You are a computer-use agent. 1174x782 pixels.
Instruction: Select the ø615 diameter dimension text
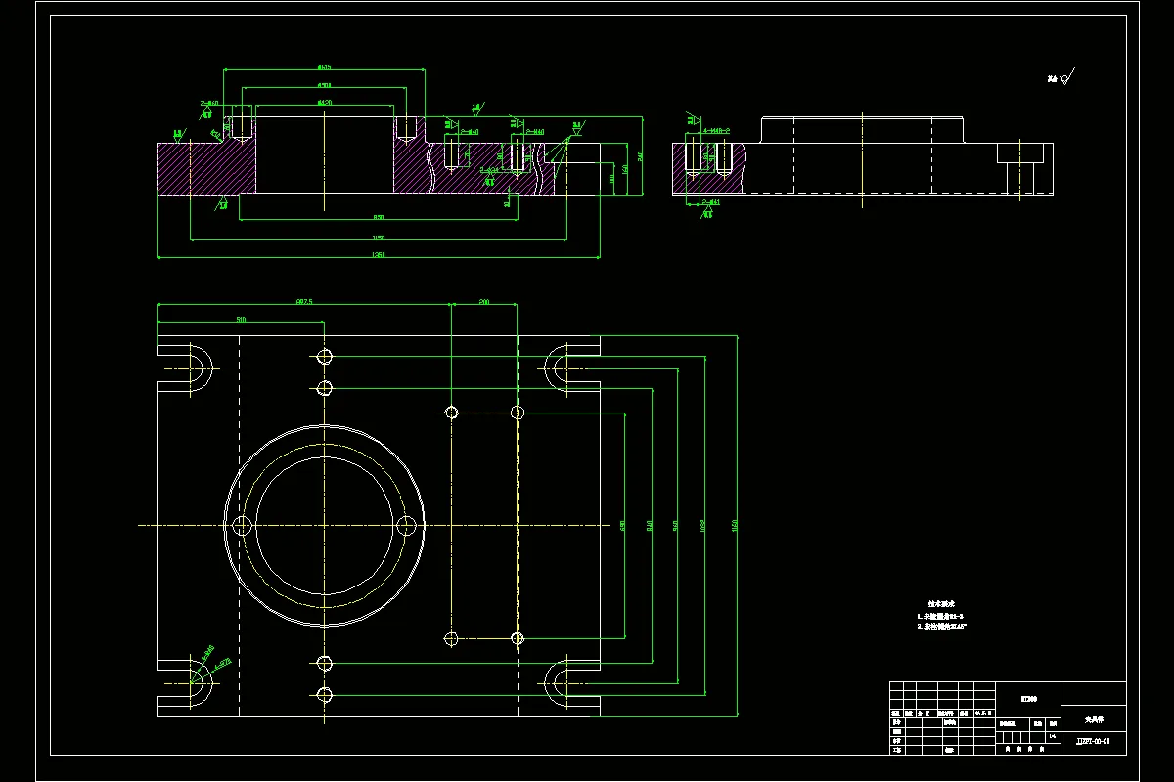coord(323,67)
